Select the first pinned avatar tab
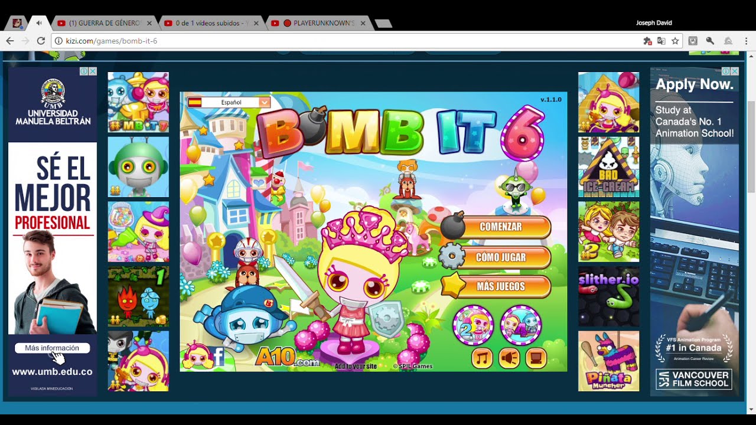The width and height of the screenshot is (756, 425). tap(17, 24)
